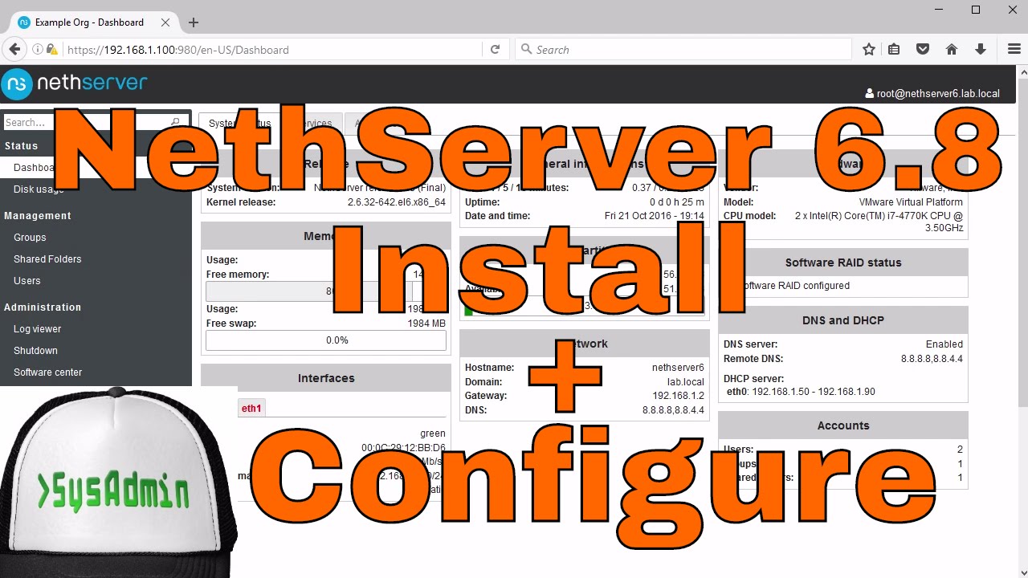
Task: Click the Home icon in toolbar
Action: [x=952, y=49]
